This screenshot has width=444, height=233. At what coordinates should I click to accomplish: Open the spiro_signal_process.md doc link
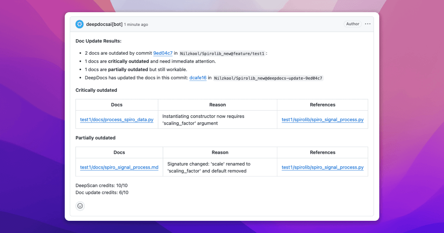tap(119, 168)
